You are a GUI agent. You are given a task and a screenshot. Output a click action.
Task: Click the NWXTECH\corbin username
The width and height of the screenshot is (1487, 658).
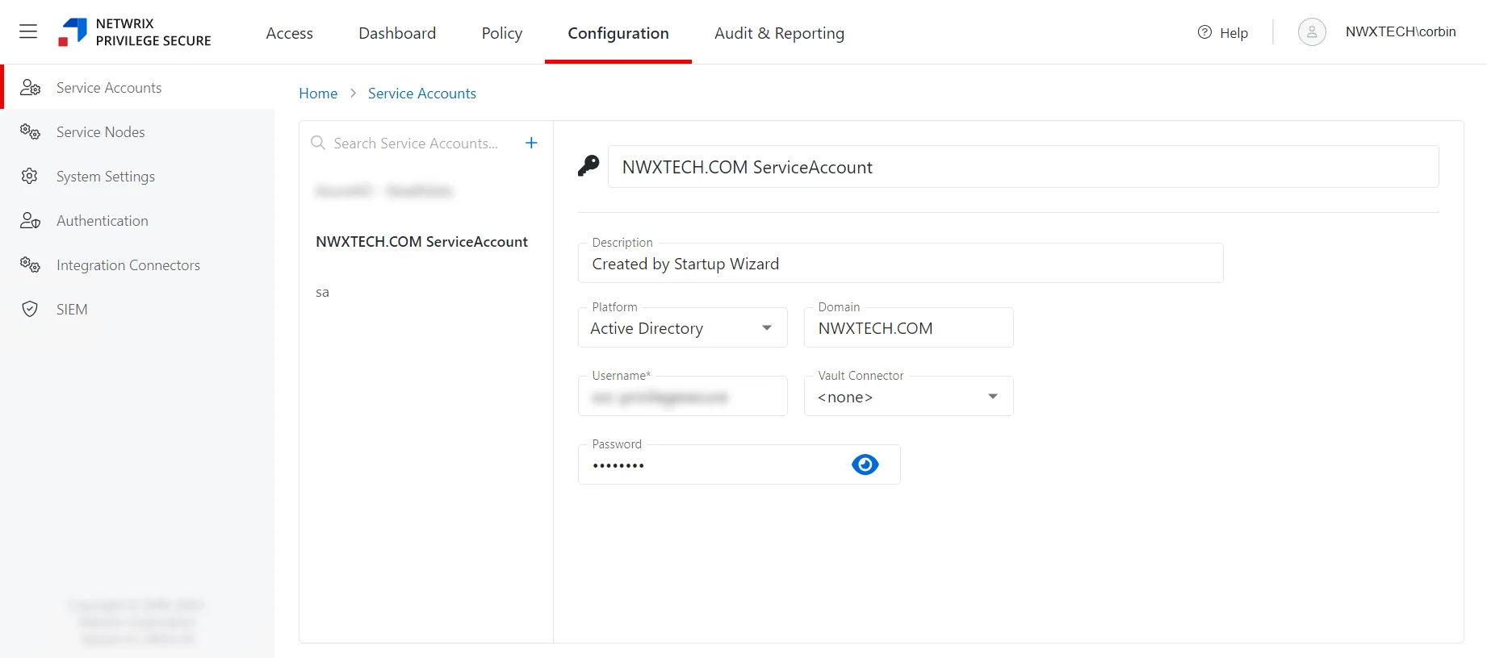(1401, 31)
